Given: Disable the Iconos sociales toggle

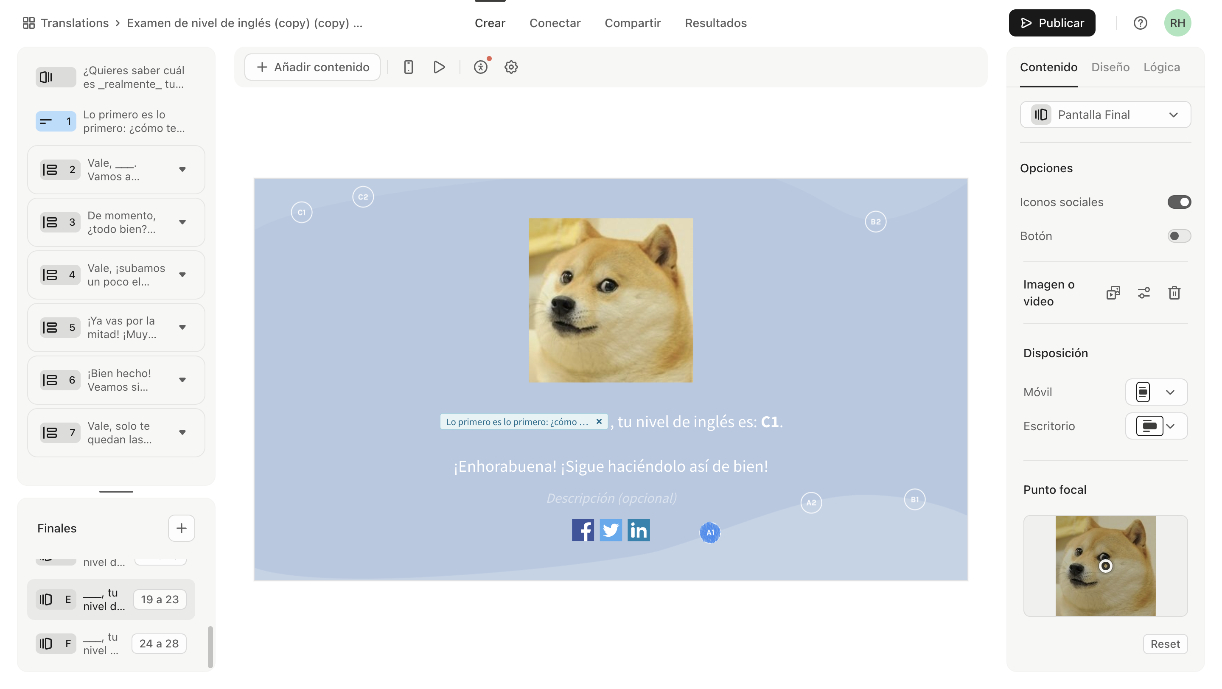Looking at the screenshot, I should (x=1179, y=202).
